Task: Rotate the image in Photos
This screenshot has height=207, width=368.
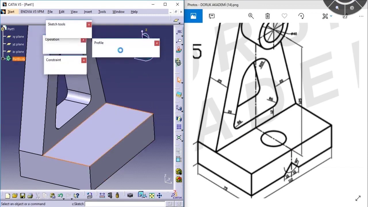Action: tap(301, 16)
